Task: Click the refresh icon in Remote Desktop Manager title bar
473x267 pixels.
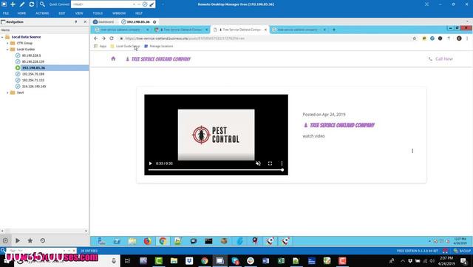Action: pos(31,4)
